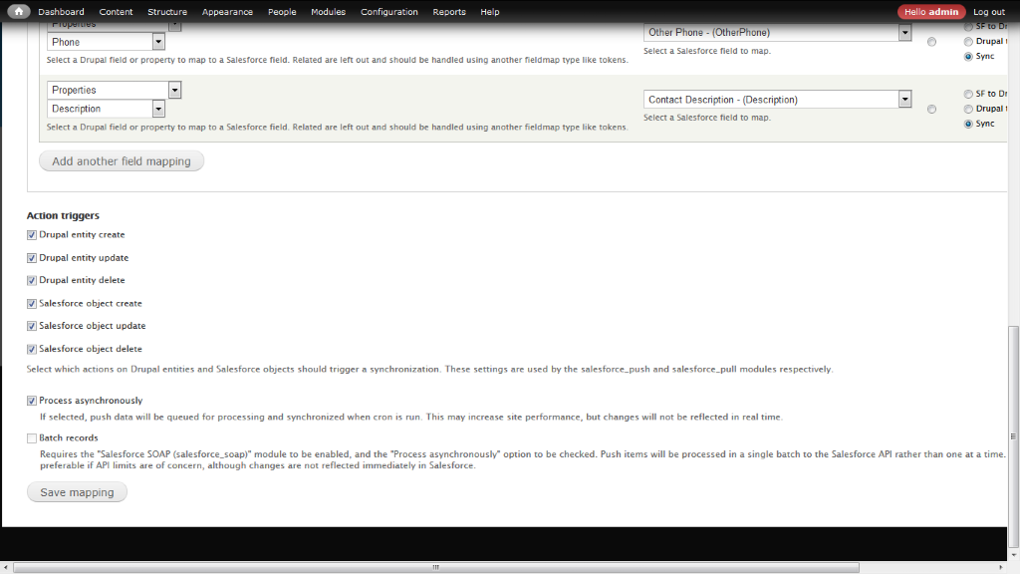Select SF to Drupal for Description row

[x=968, y=94]
